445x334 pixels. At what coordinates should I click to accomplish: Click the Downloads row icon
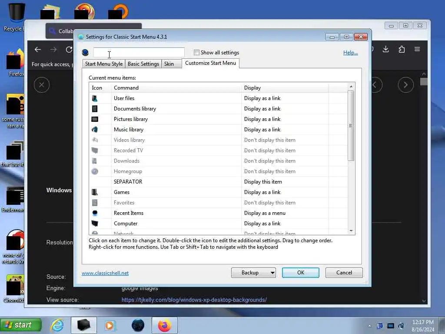(95, 161)
